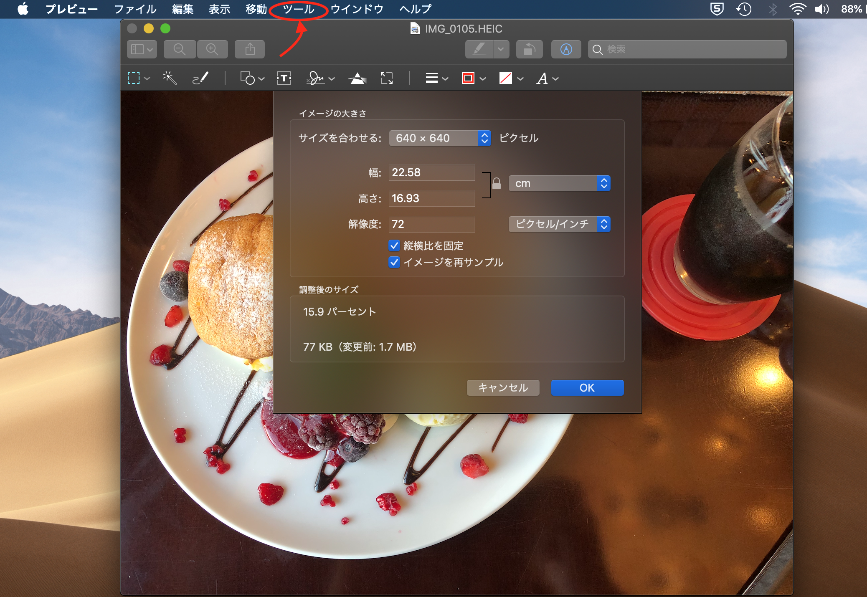Open the 編集 menu
The image size is (867, 597).
183,9
